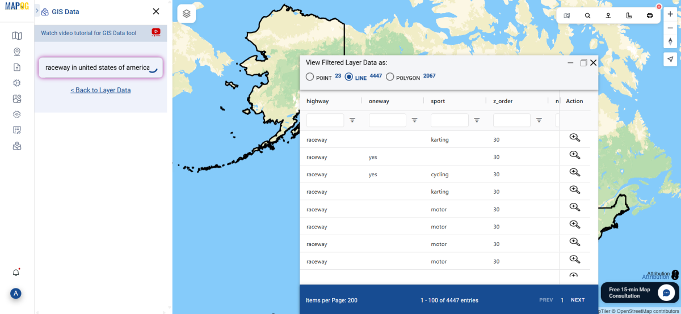Dismiss the map toolbar with red close badge
Screen dimensions: 681x314
(x=659, y=7)
